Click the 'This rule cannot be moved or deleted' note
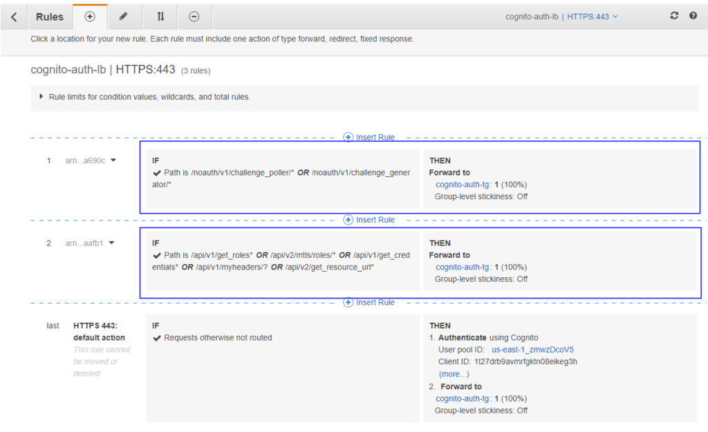This screenshot has width=708, height=432. click(x=102, y=361)
